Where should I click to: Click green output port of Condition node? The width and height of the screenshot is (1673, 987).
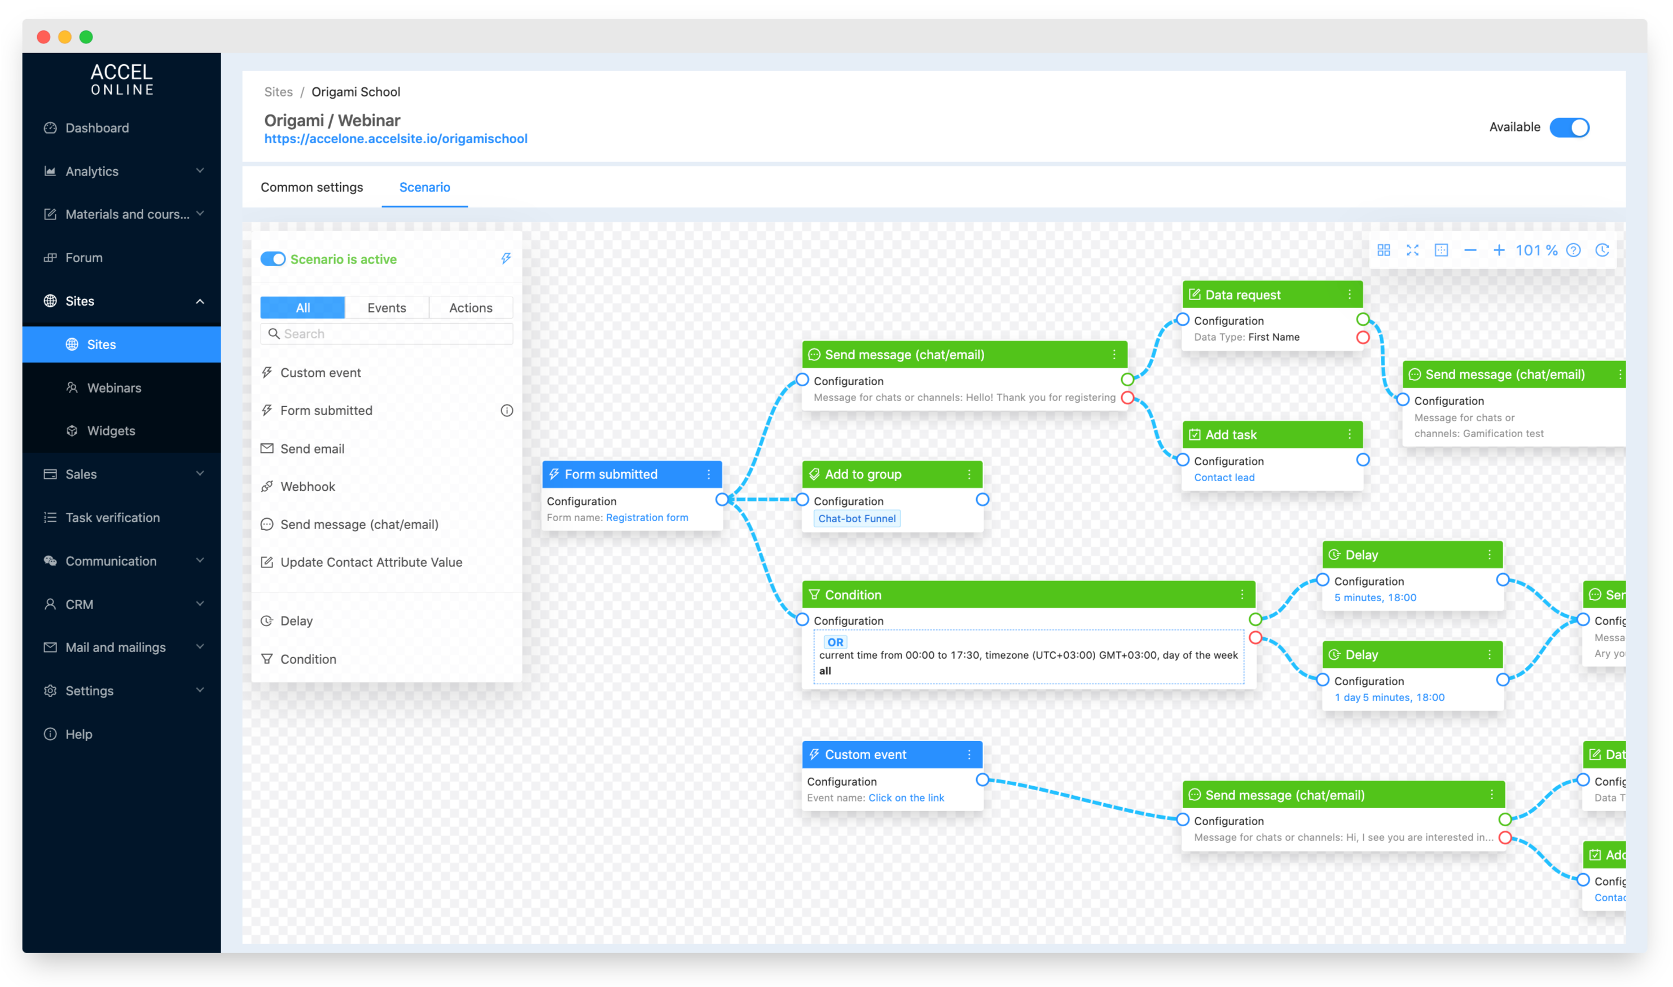(x=1255, y=620)
